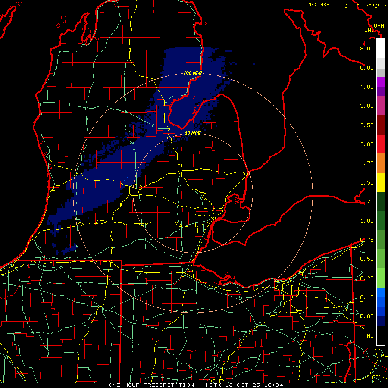Image resolution: width=388 pixels, height=388 pixels.
Task: Click the KDTX radar site identifier
Action: click(x=214, y=385)
